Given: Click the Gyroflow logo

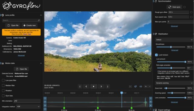Looking at the screenshot, I should tap(21, 6).
